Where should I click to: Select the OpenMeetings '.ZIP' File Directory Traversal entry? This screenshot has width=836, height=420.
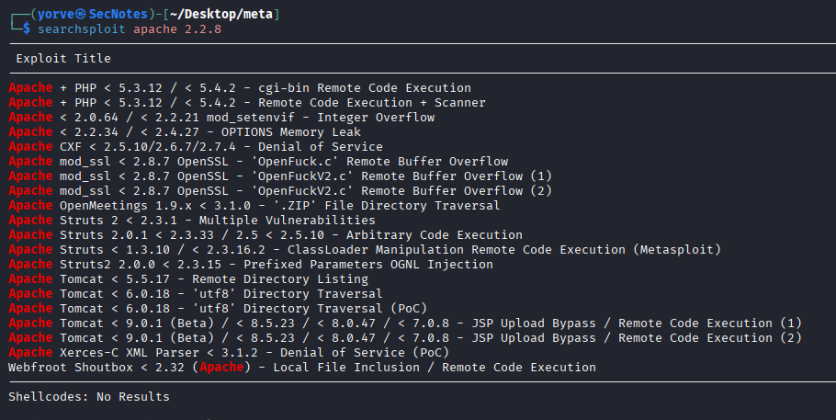(x=254, y=206)
